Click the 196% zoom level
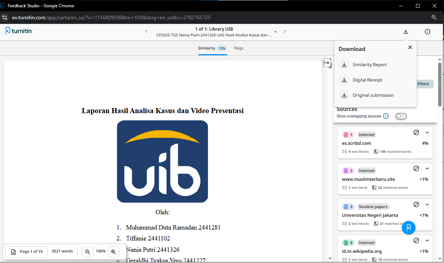Screen dimensions: 444x263 101,251
